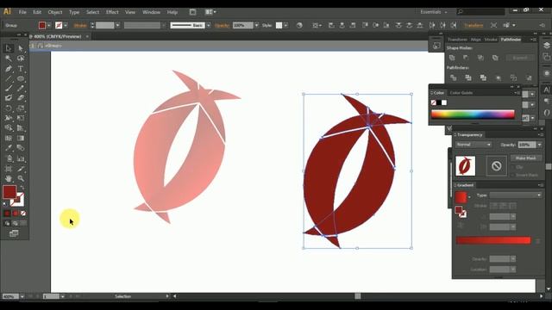Click the orange Opacity link in control bar

coord(223,25)
